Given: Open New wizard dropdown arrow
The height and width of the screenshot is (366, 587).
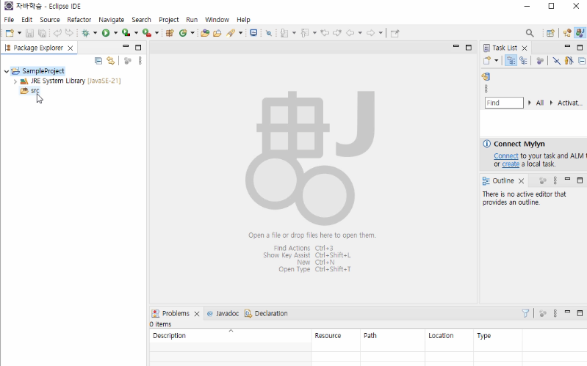Looking at the screenshot, I should click(x=19, y=33).
